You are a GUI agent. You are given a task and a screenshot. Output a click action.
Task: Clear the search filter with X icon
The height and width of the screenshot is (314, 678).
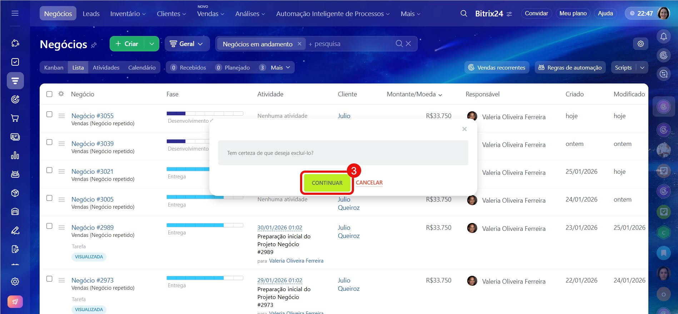(x=408, y=44)
